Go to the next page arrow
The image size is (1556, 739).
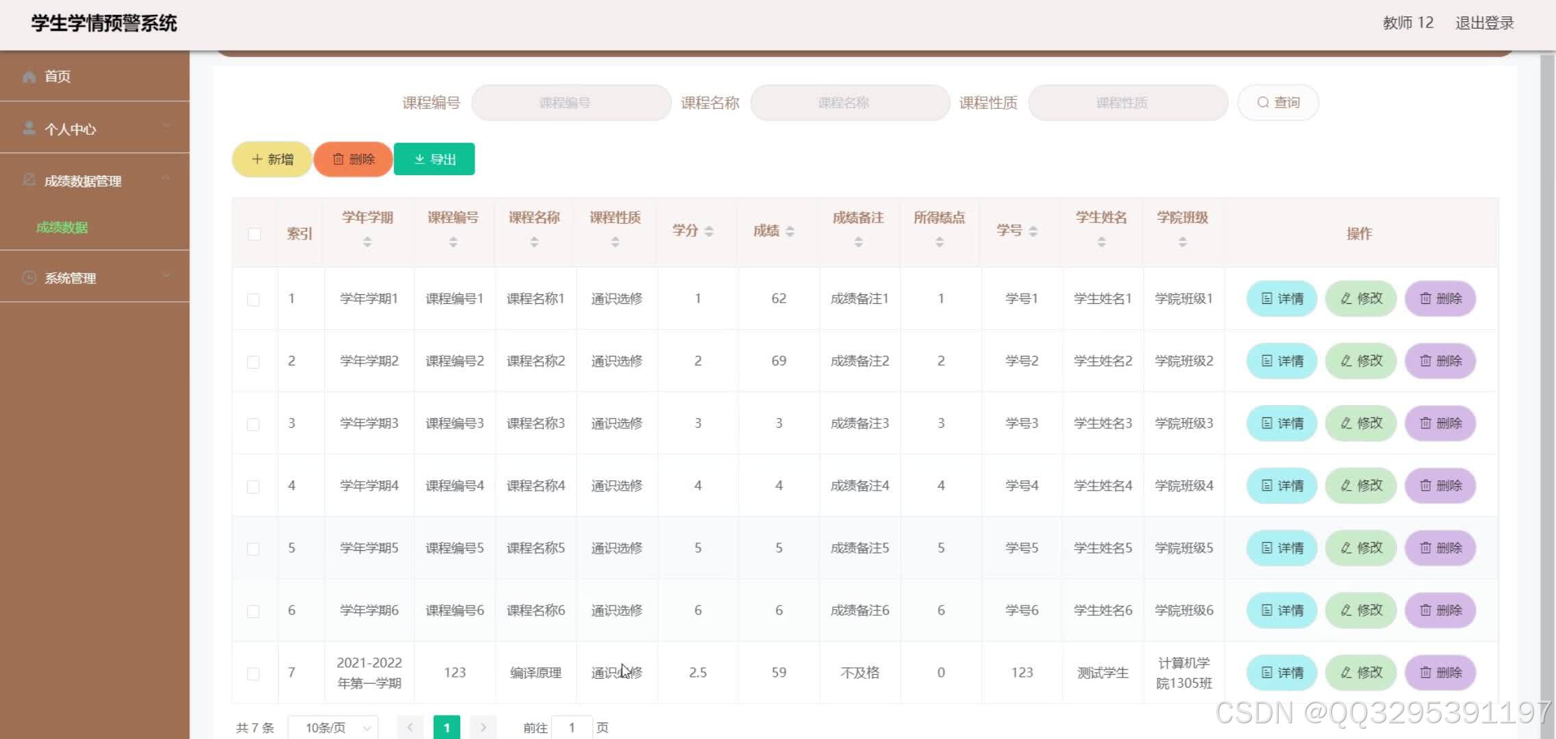click(484, 727)
